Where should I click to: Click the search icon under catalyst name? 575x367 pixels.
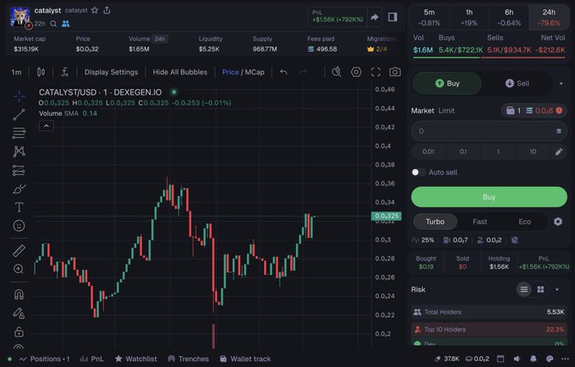click(53, 24)
